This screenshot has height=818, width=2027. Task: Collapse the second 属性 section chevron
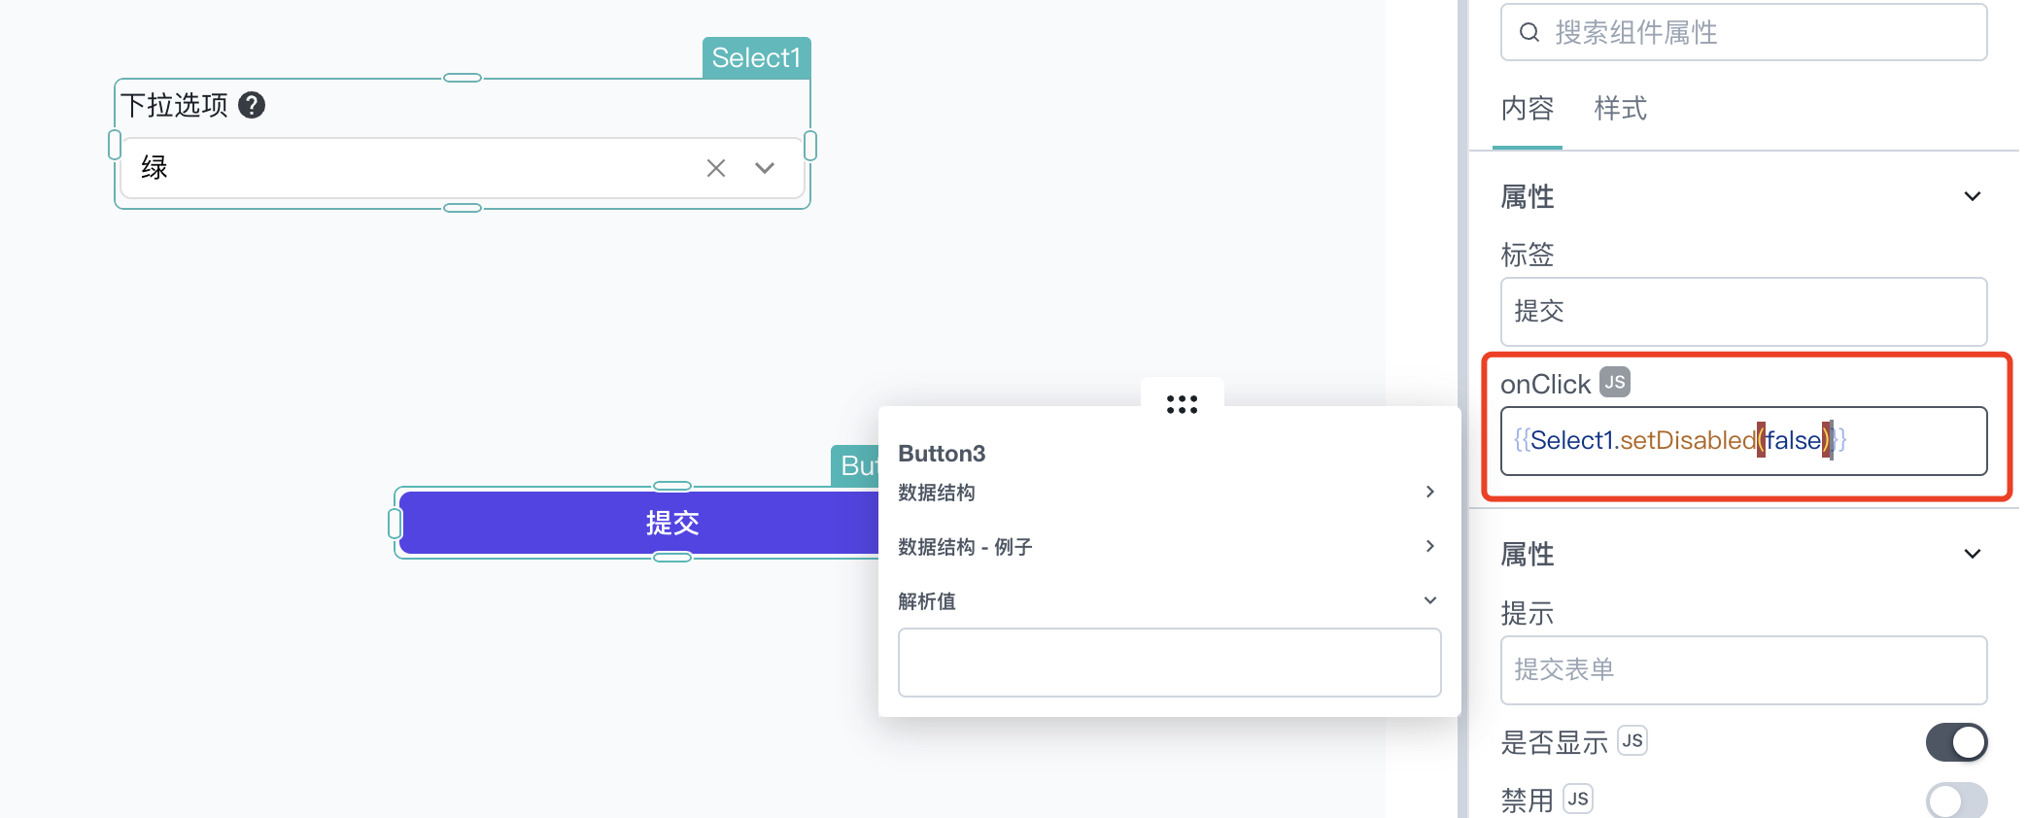tap(1973, 554)
